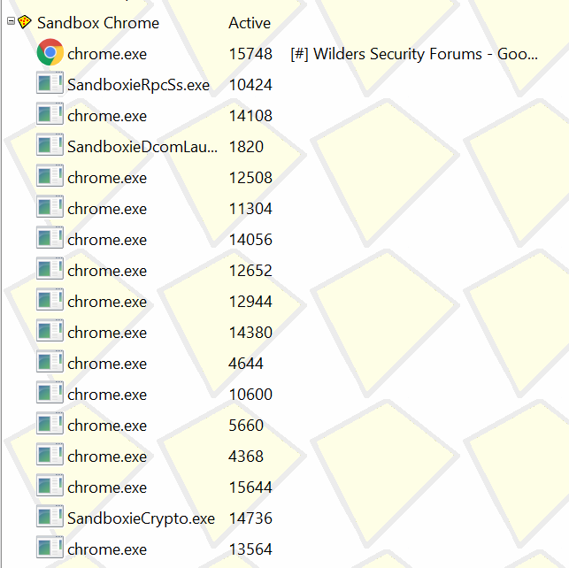Click the Active status text
The width and height of the screenshot is (569, 568).
[250, 23]
